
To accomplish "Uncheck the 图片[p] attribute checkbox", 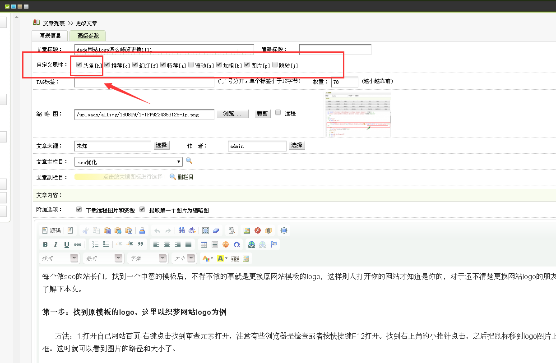I will coord(247,65).
